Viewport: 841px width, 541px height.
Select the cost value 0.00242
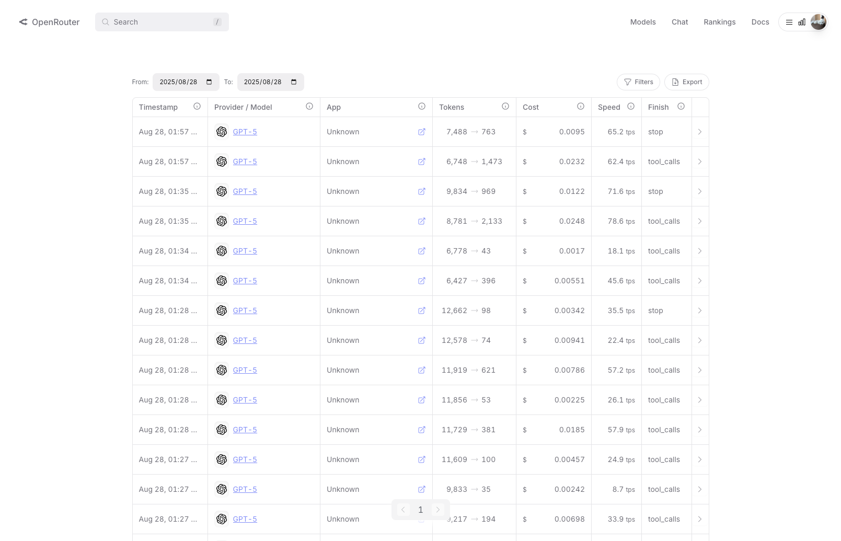pos(570,489)
